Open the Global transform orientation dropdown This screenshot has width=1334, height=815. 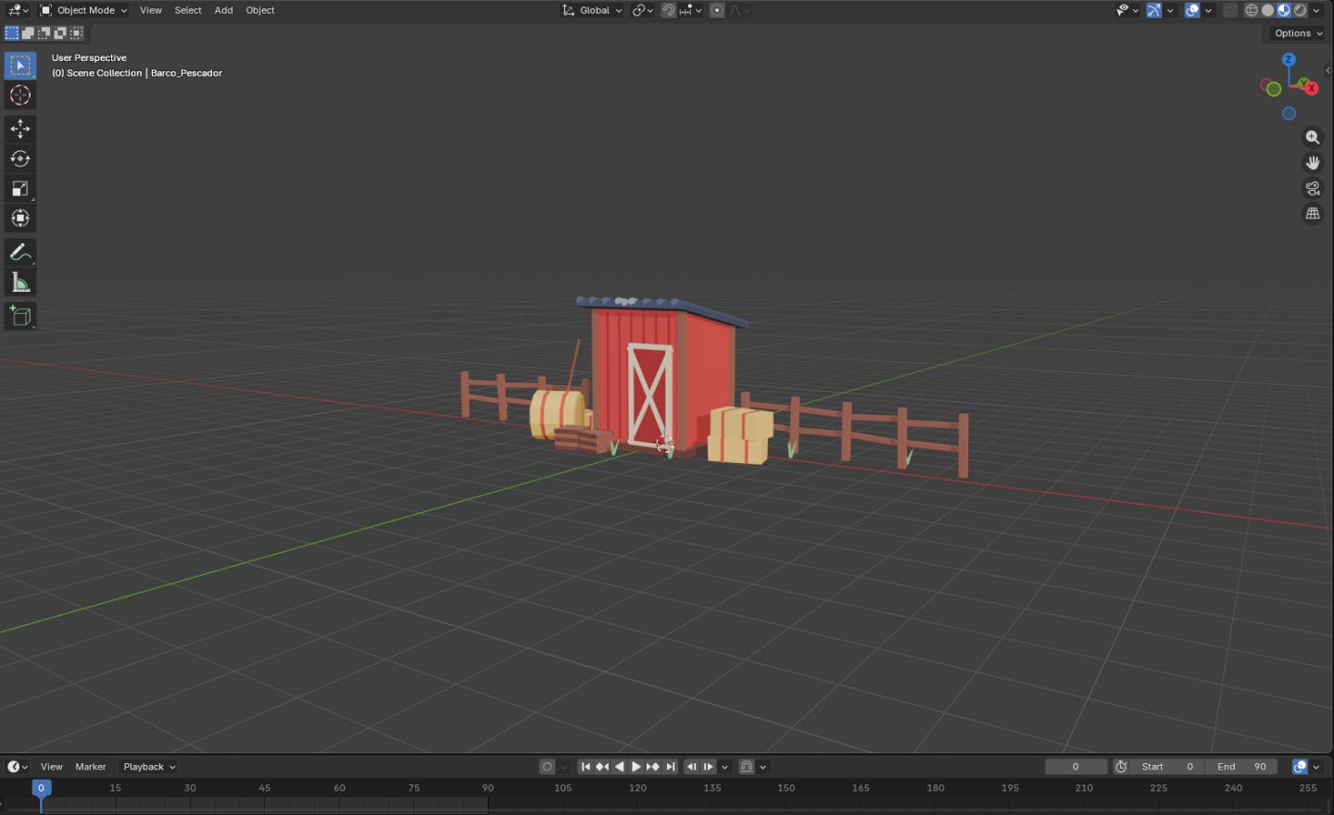(593, 10)
